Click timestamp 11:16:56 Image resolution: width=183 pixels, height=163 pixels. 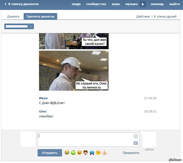(150, 98)
